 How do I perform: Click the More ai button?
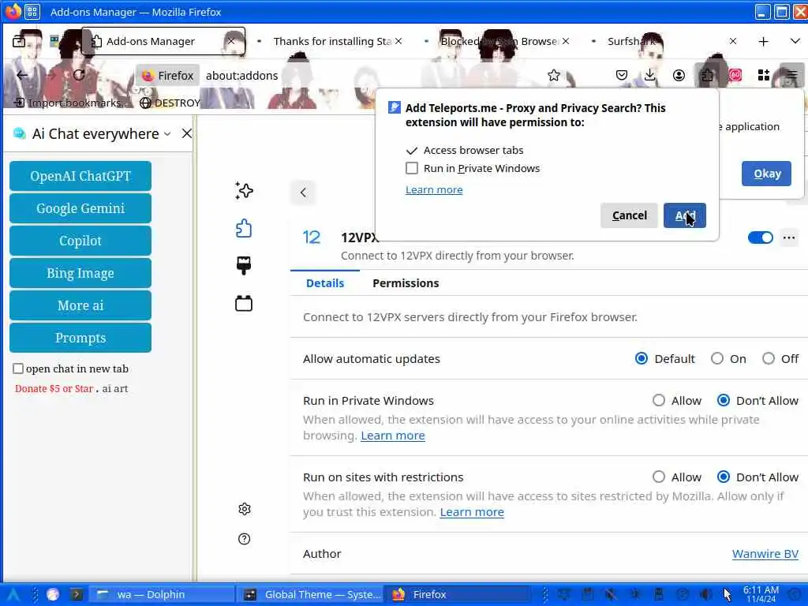coord(80,305)
